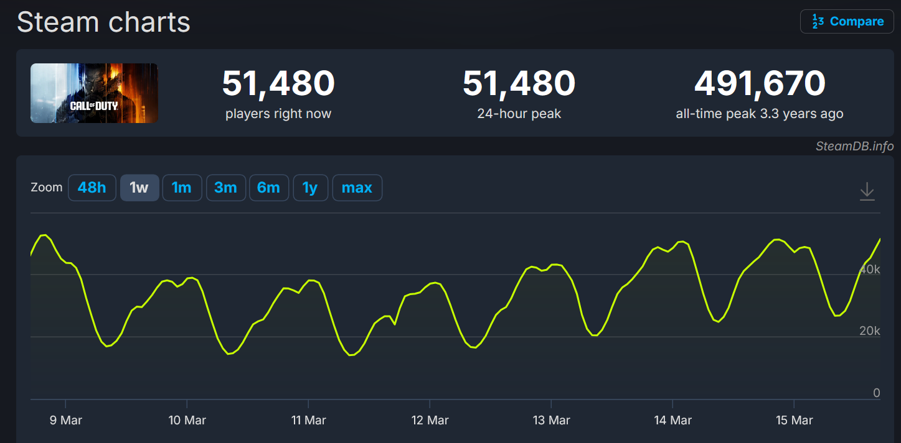The width and height of the screenshot is (901, 443).
Task: Choose the 3m zoom option
Action: (225, 188)
